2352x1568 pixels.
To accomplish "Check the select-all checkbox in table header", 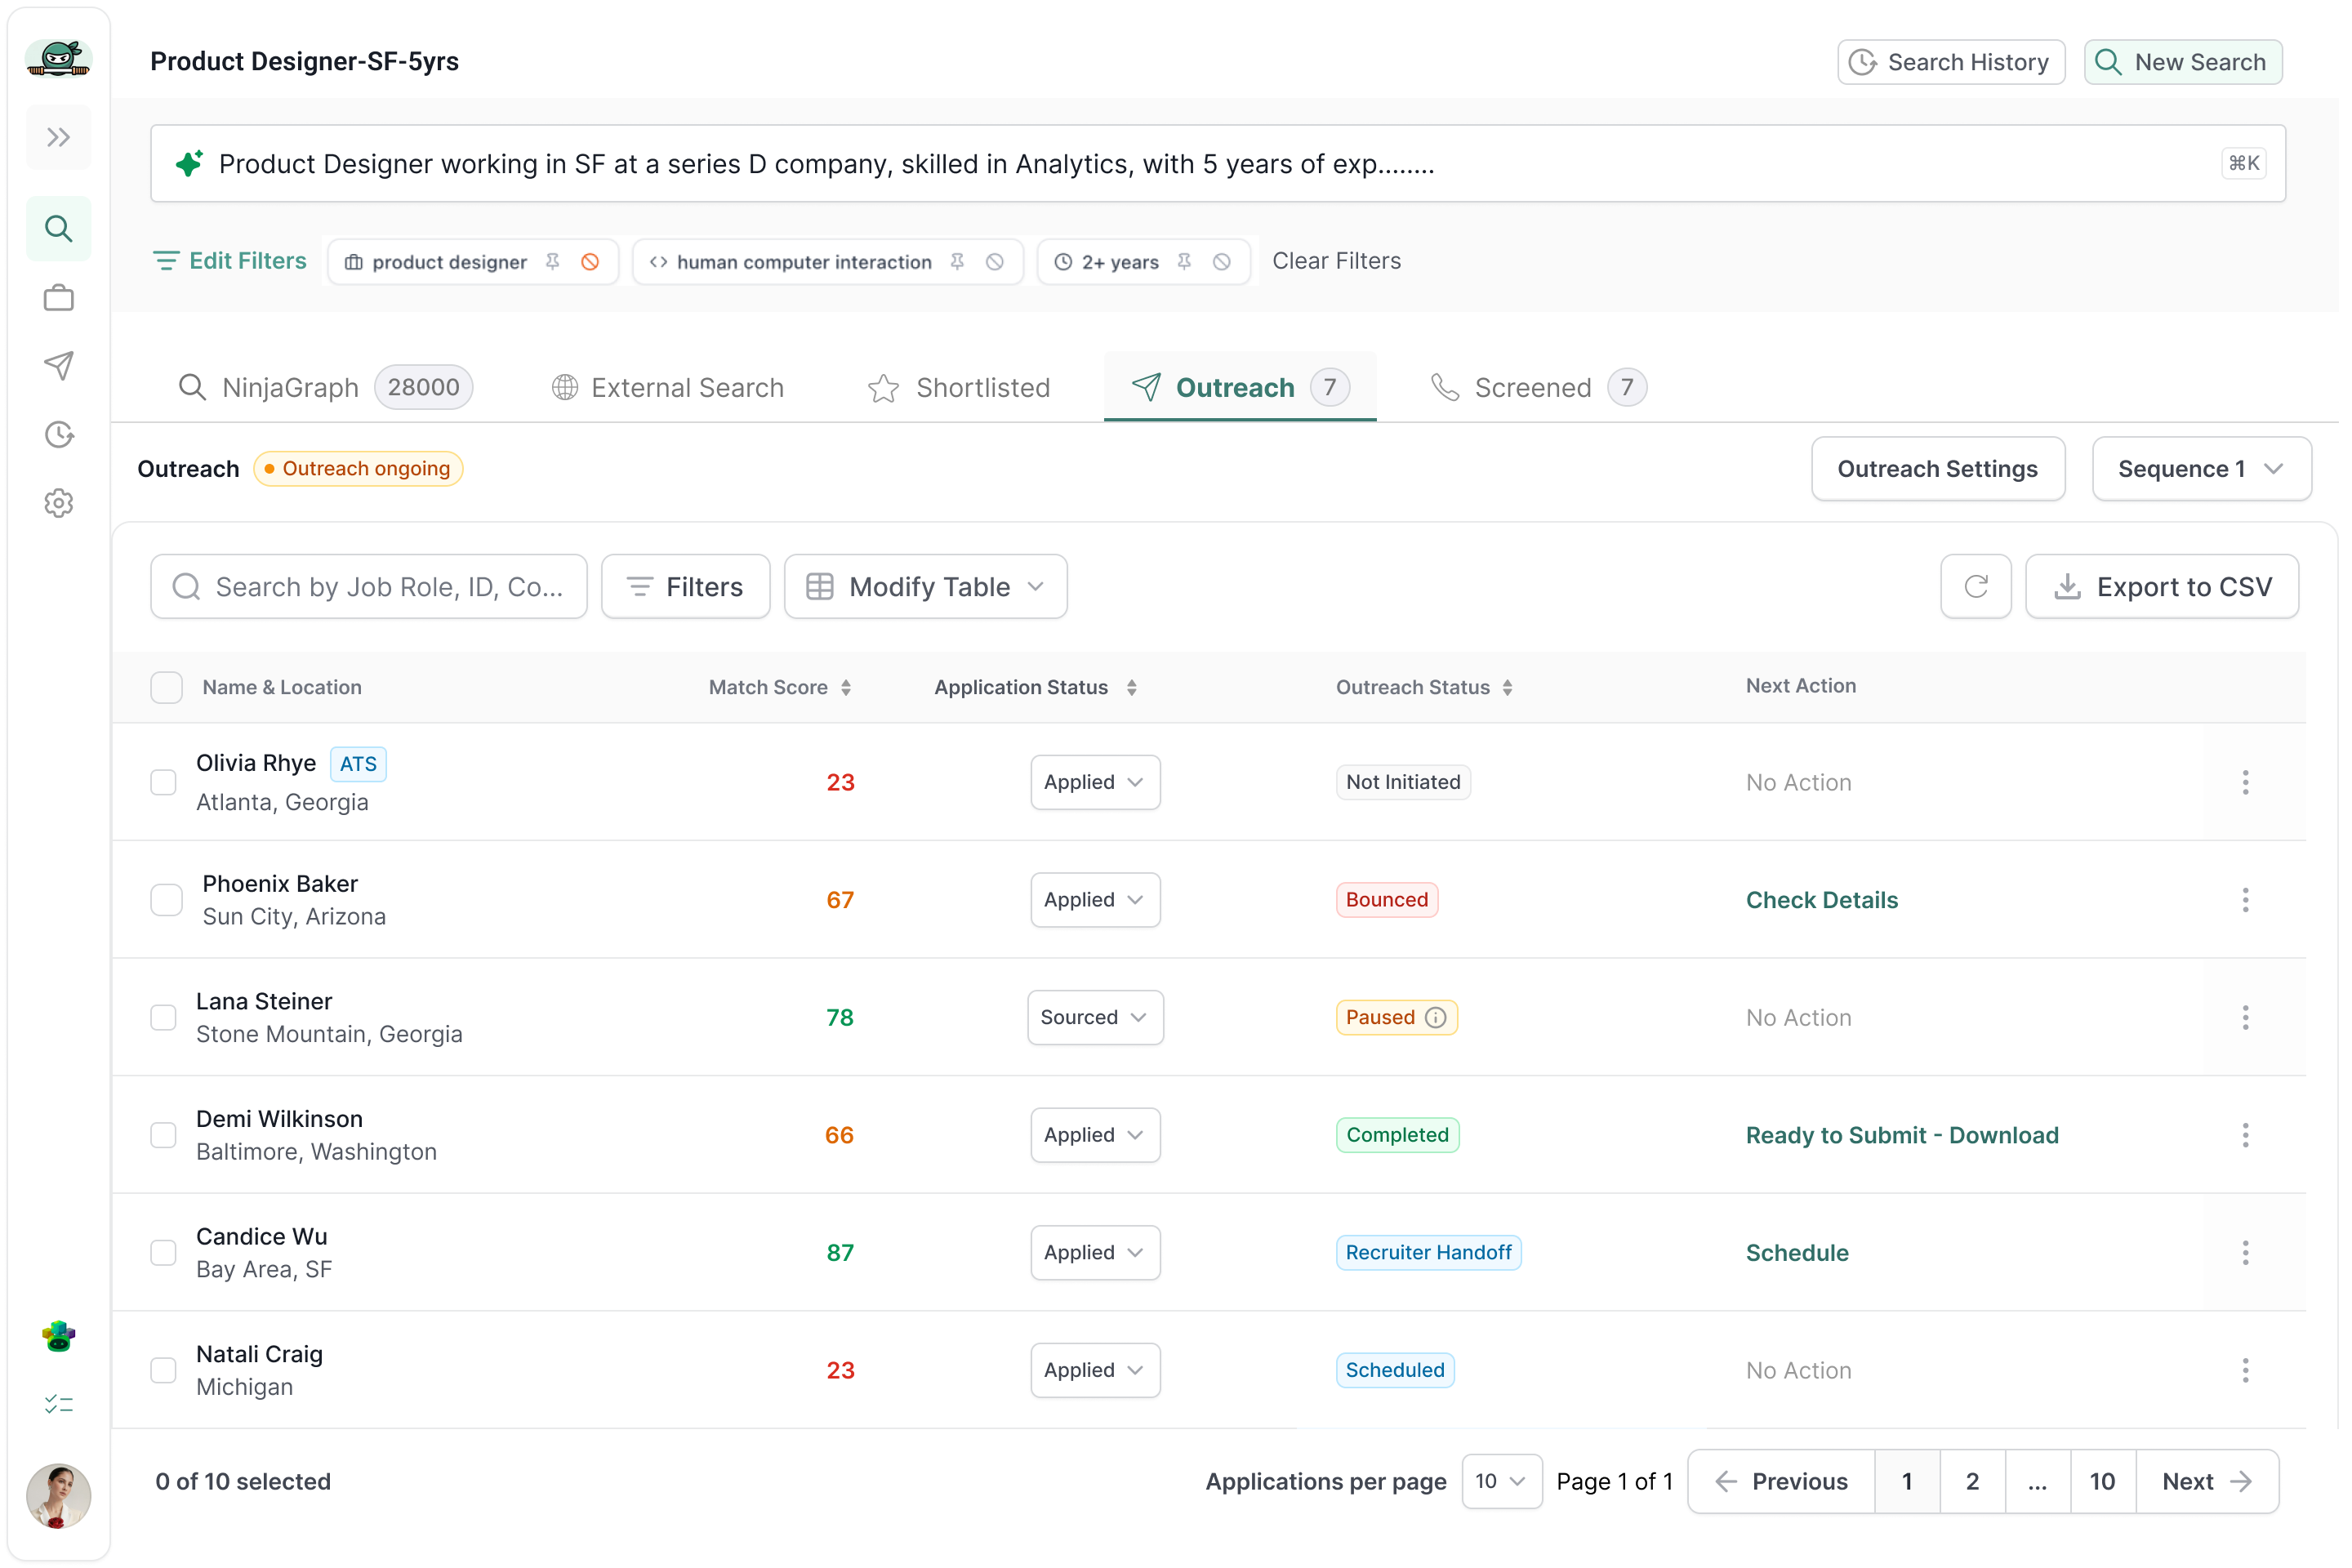I will [x=166, y=687].
